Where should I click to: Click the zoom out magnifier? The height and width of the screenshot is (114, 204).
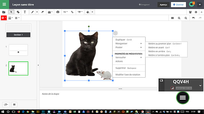click(186, 18)
